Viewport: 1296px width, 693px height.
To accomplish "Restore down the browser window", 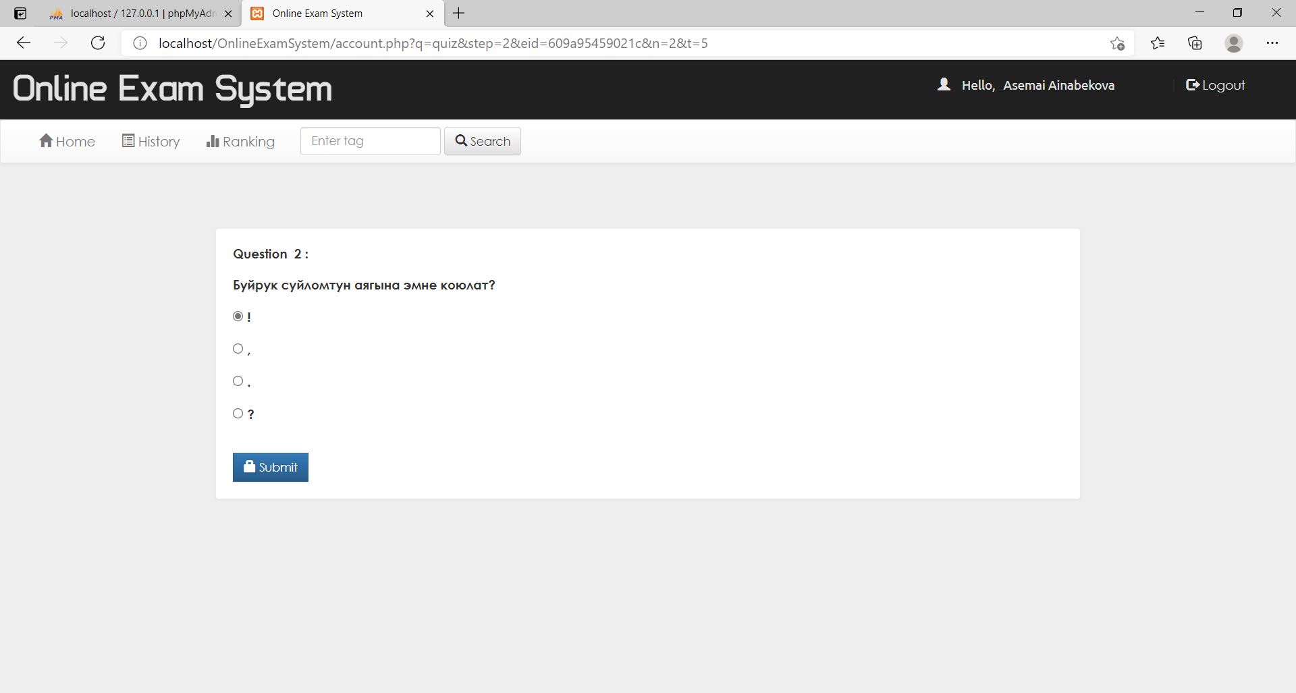I will (x=1238, y=13).
